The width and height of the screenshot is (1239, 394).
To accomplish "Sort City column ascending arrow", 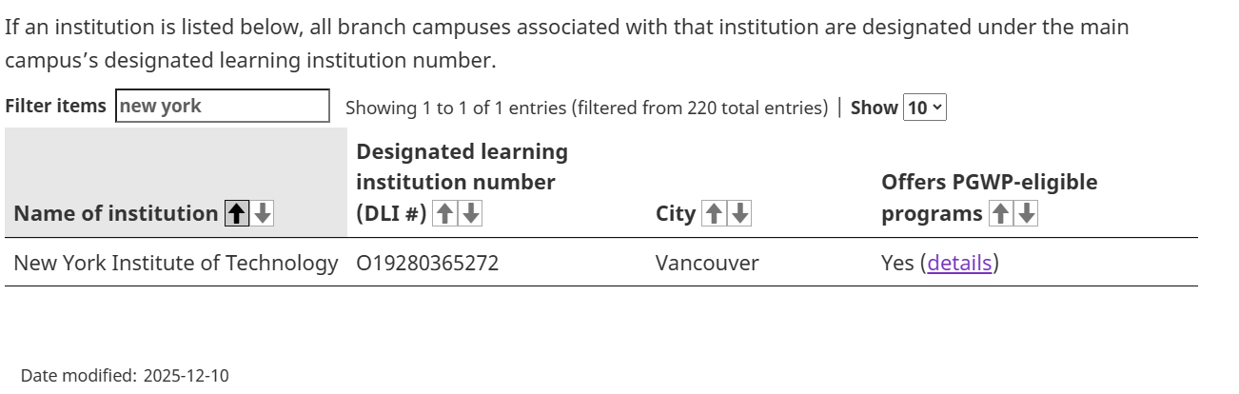I will 714,214.
